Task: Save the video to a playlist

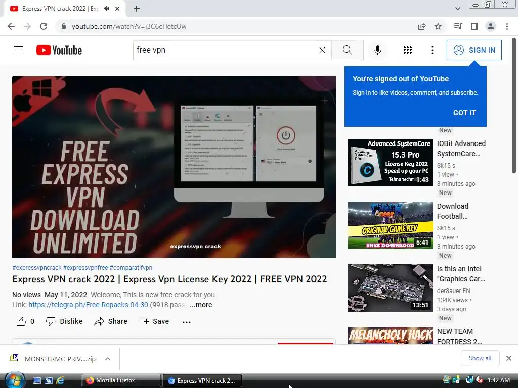Action: (154, 321)
